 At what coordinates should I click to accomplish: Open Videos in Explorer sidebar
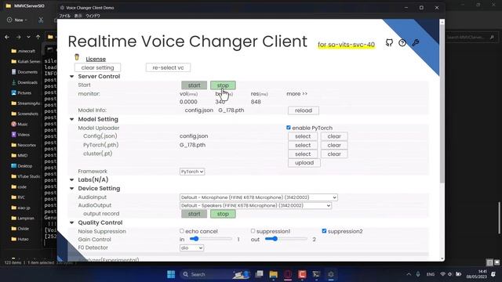click(20, 135)
